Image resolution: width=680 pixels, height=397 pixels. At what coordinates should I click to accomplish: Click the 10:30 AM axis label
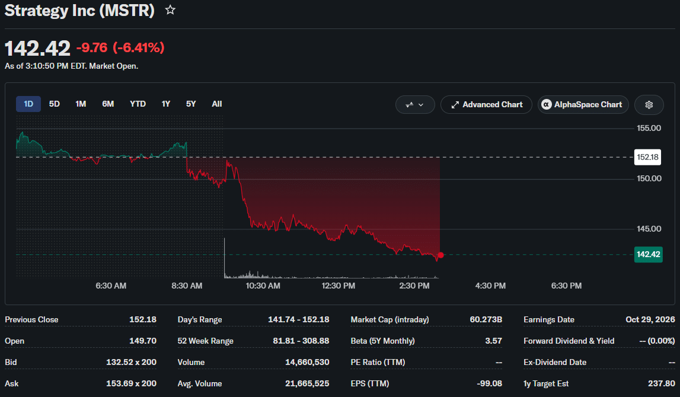click(x=263, y=286)
